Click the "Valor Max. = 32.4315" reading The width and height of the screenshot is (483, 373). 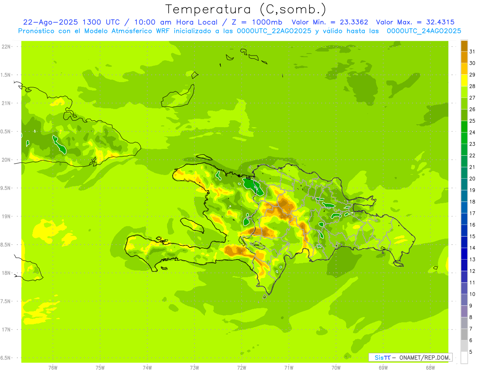click(x=415, y=22)
